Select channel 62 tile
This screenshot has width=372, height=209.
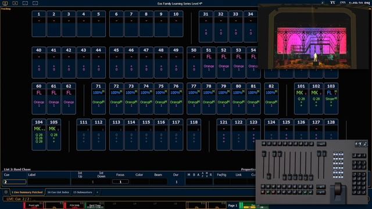coord(69,98)
